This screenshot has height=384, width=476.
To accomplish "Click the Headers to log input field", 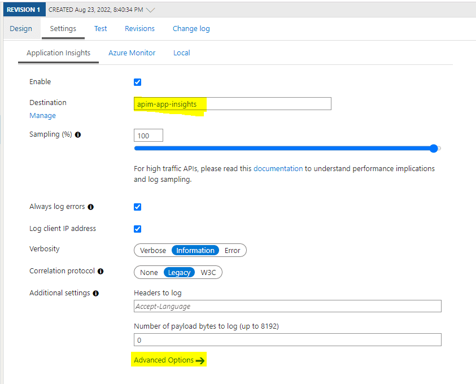I will coord(287,306).
